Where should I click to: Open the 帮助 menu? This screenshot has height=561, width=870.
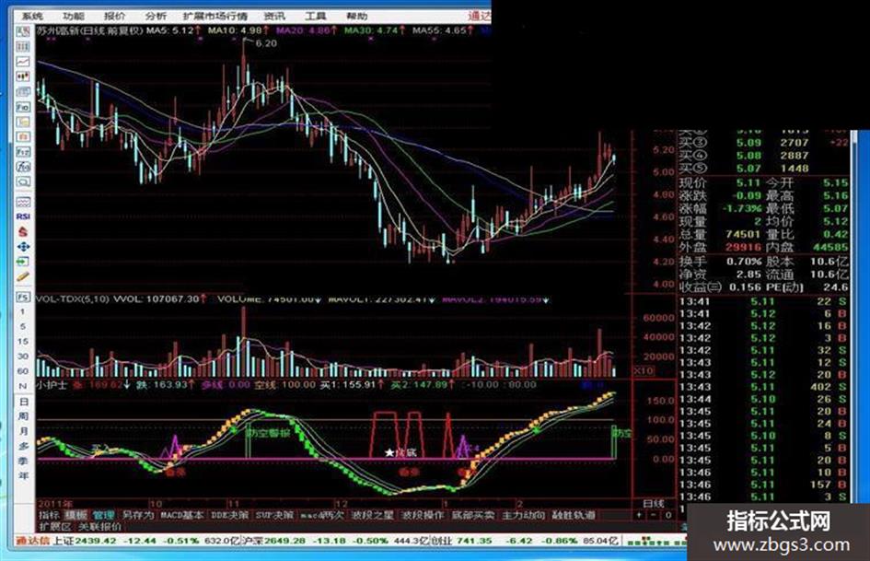(x=357, y=16)
